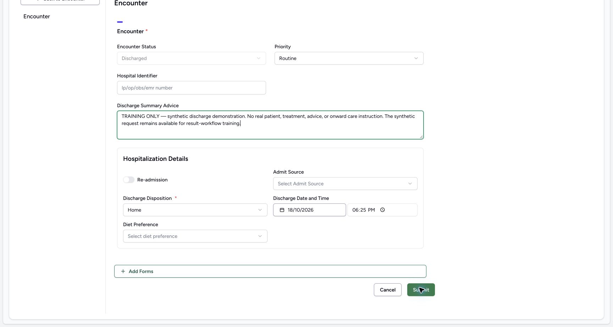613x327 pixels.
Task: Click the Discharge Disposition label
Action: coord(147,198)
